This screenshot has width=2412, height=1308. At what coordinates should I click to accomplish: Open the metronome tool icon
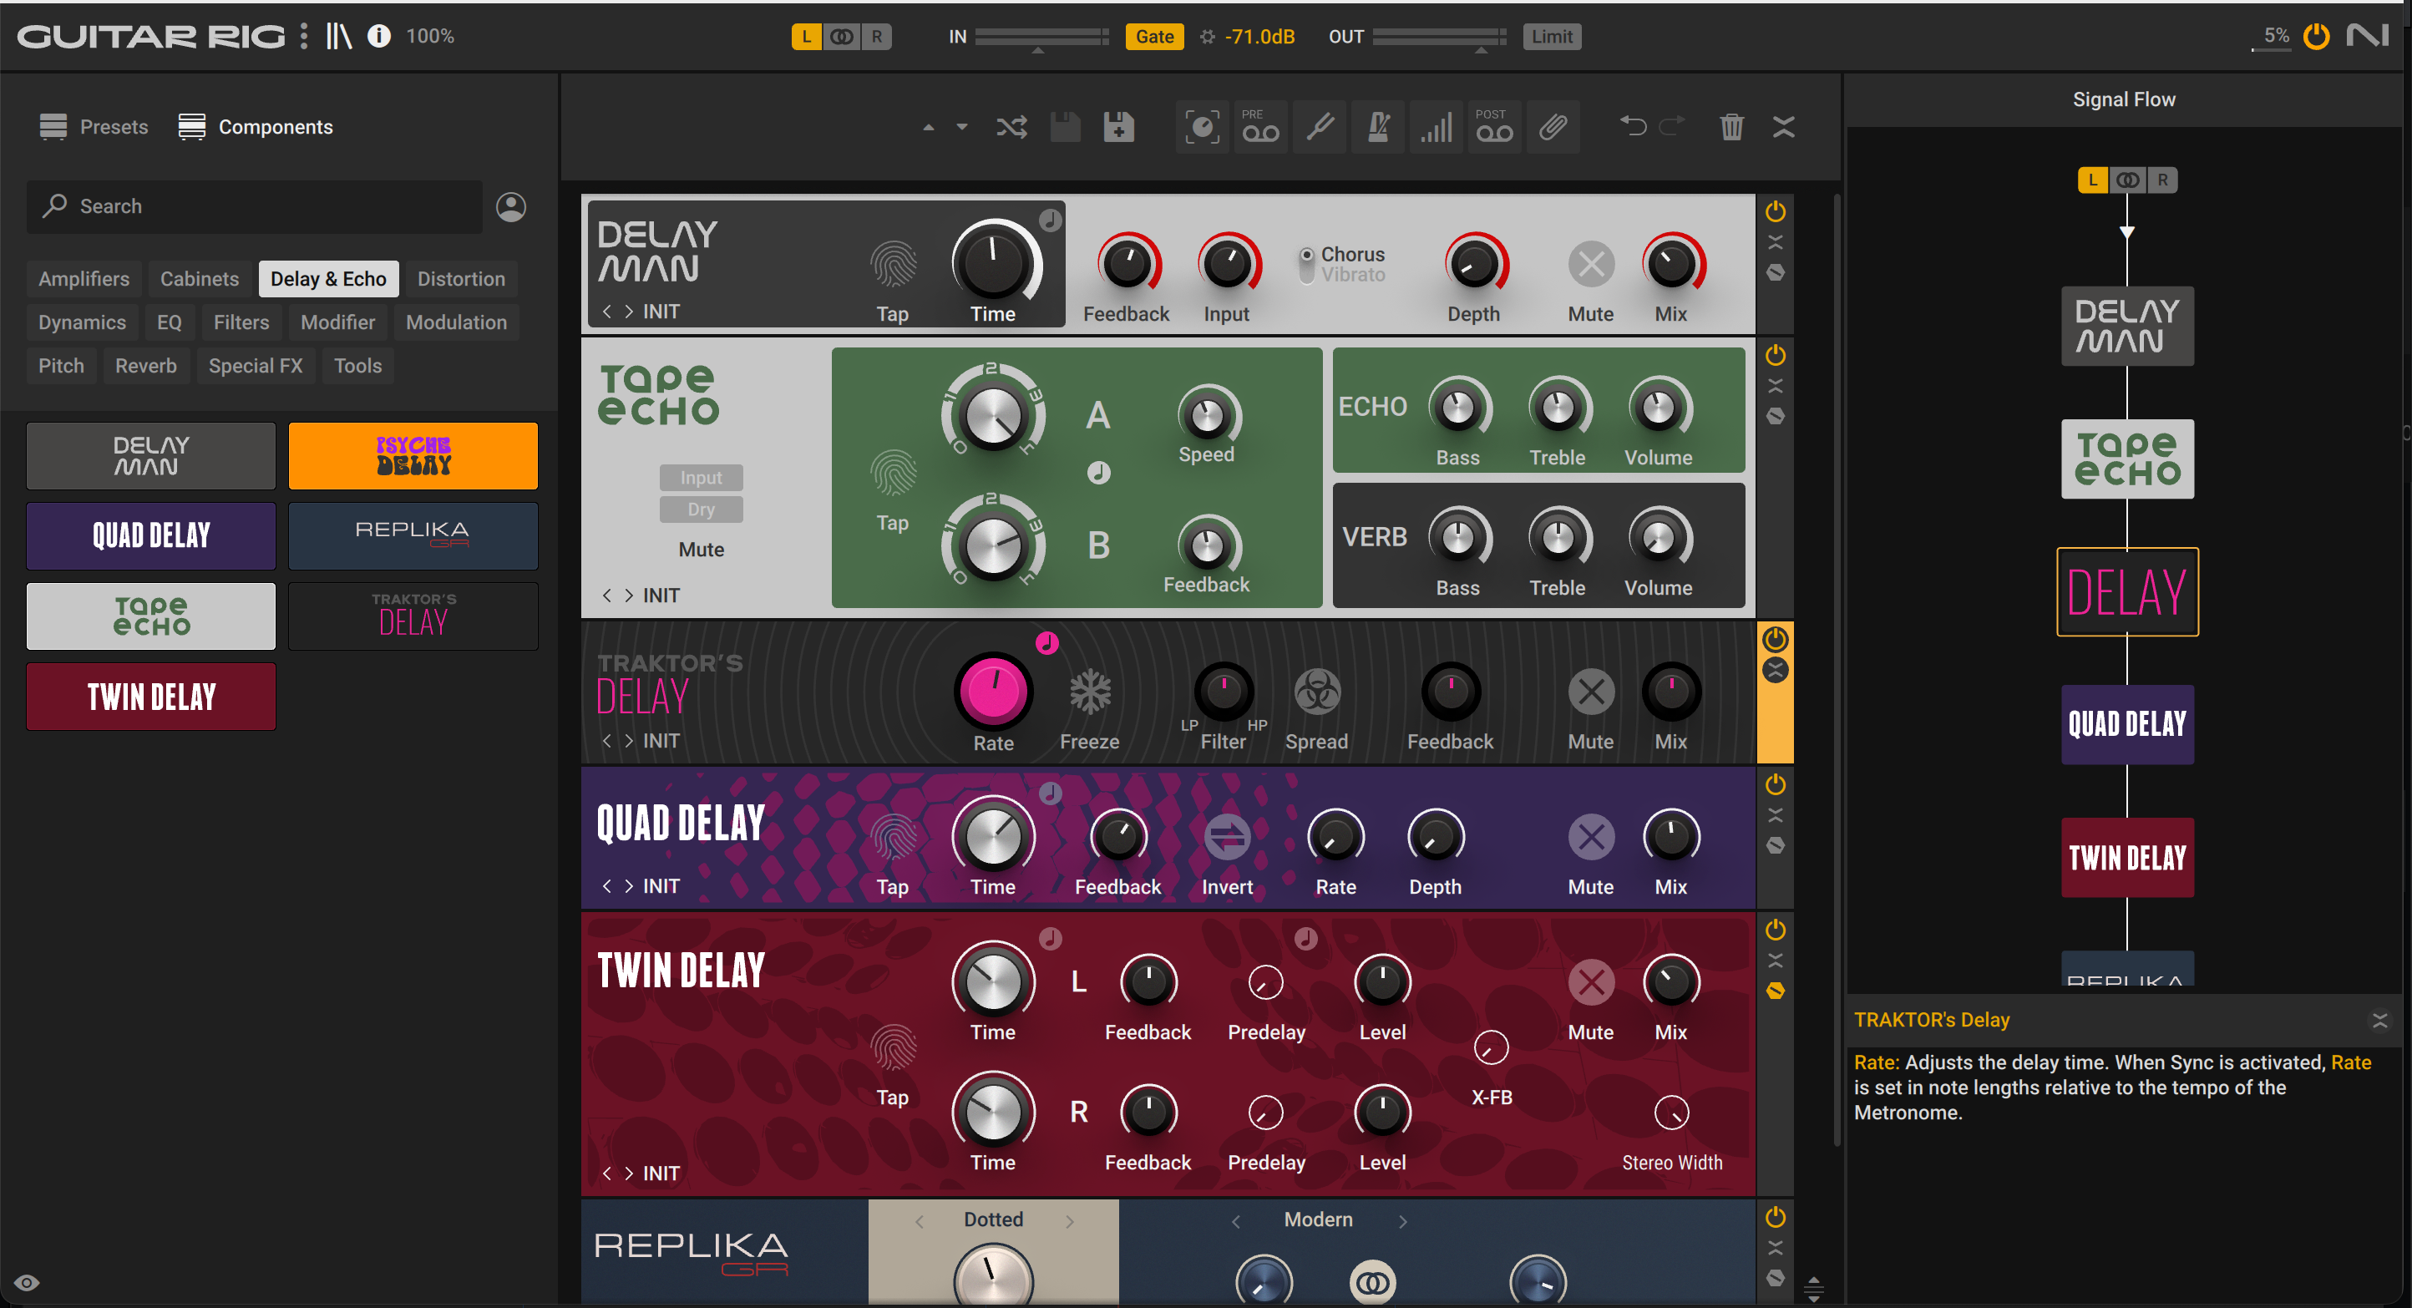1378,126
